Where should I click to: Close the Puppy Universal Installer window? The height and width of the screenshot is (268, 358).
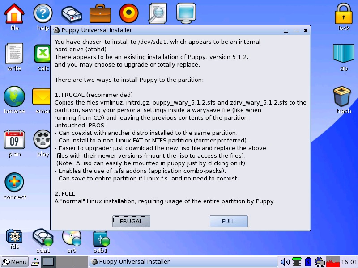pyautogui.click(x=306, y=30)
